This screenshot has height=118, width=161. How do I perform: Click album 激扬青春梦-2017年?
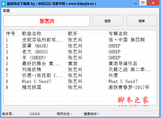[x=129, y=88]
